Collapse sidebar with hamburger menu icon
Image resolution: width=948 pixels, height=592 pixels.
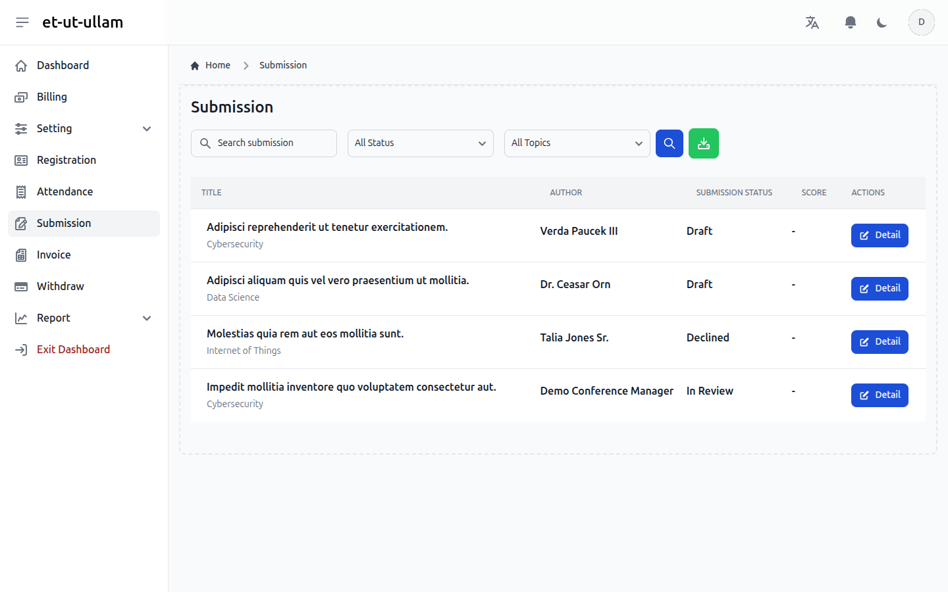tap(22, 22)
